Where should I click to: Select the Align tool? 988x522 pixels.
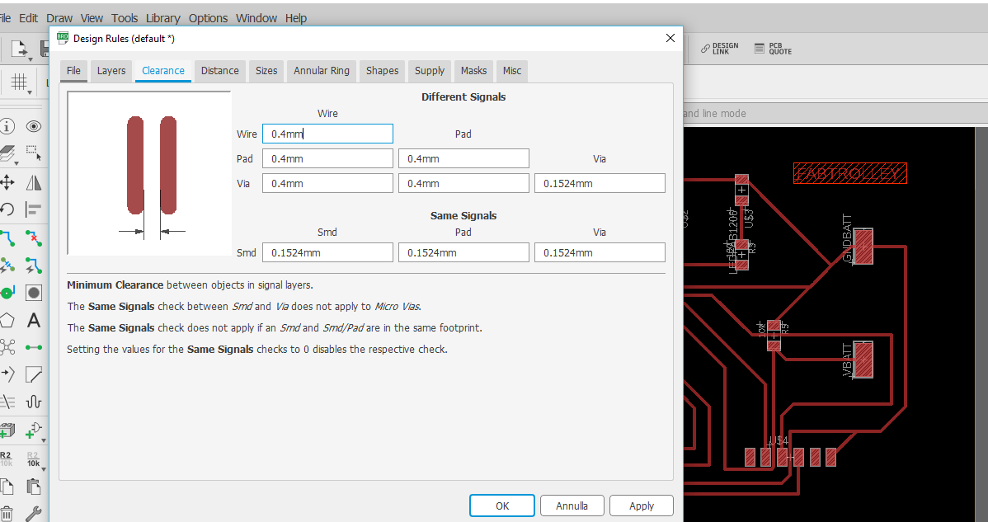(x=33, y=209)
